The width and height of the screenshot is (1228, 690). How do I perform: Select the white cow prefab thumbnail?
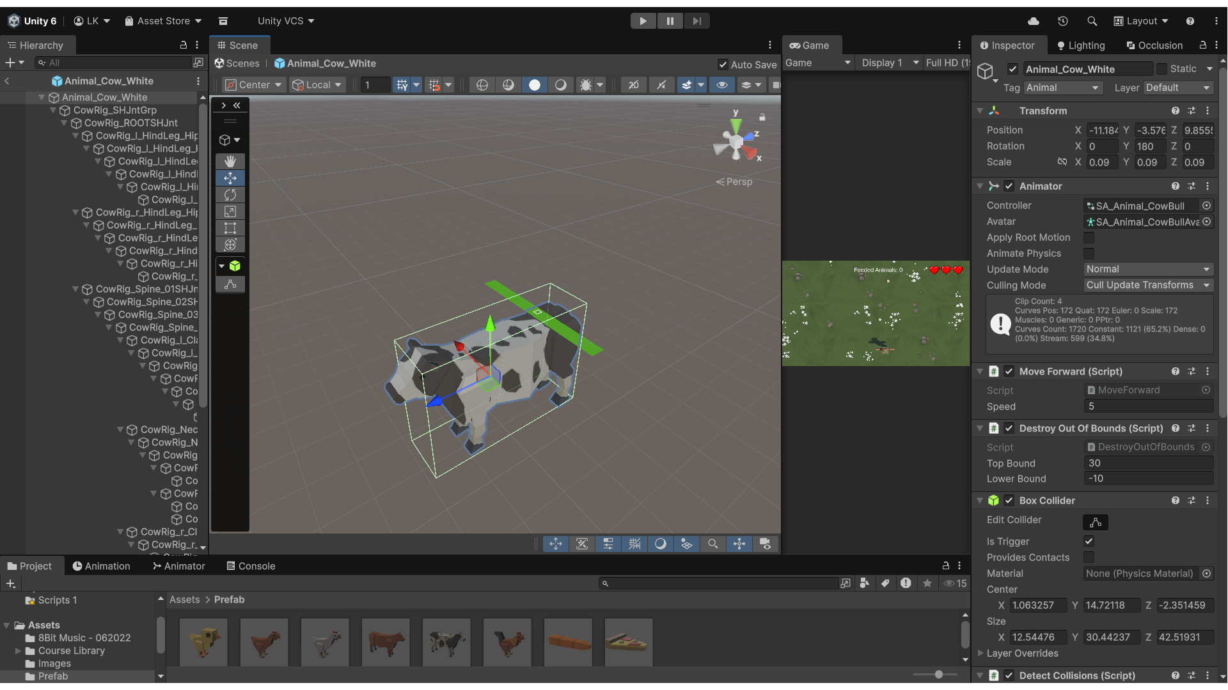point(446,642)
